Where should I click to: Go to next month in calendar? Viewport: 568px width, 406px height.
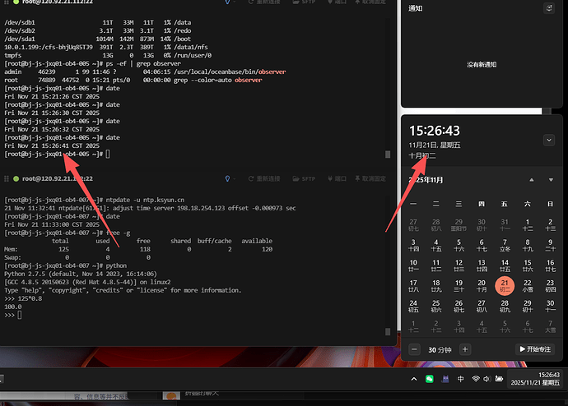click(x=549, y=179)
